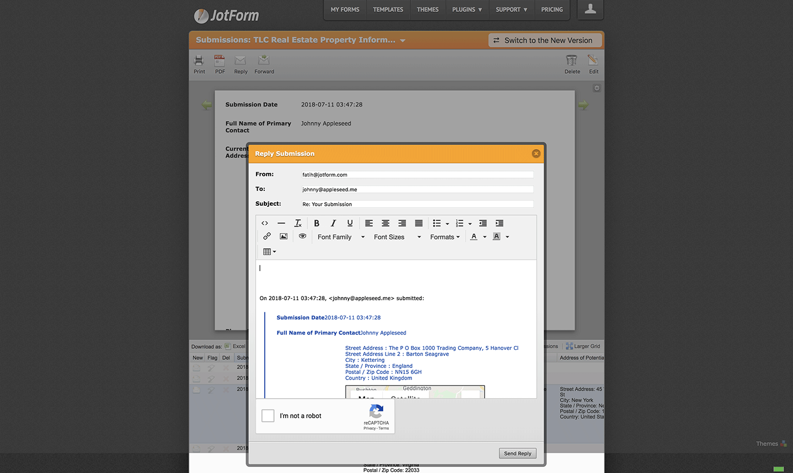Image resolution: width=793 pixels, height=473 pixels.
Task: Decrease indent in reply editor
Action: 483,223
